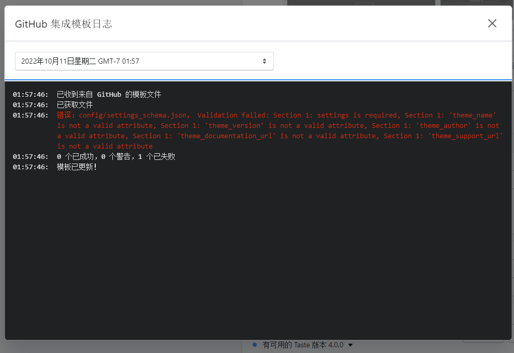514x353 pixels.
Task: Select log line 模板已更新!
Action: [77, 167]
